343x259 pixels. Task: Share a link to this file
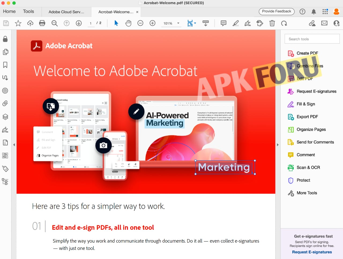pos(312,23)
